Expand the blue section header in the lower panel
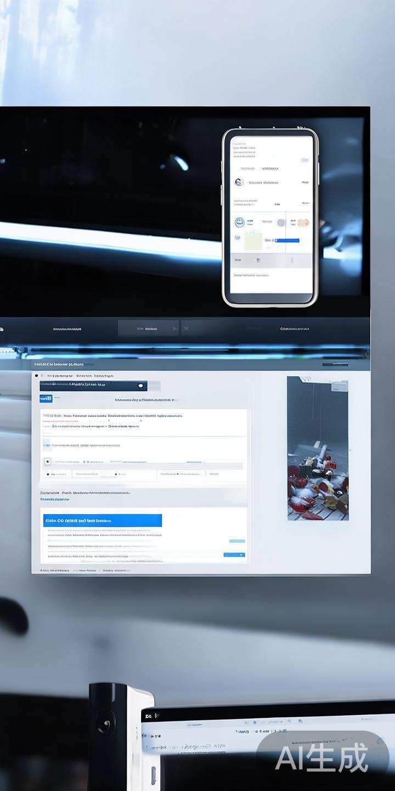Image resolution: width=395 pixels, height=791 pixels. tap(102, 520)
